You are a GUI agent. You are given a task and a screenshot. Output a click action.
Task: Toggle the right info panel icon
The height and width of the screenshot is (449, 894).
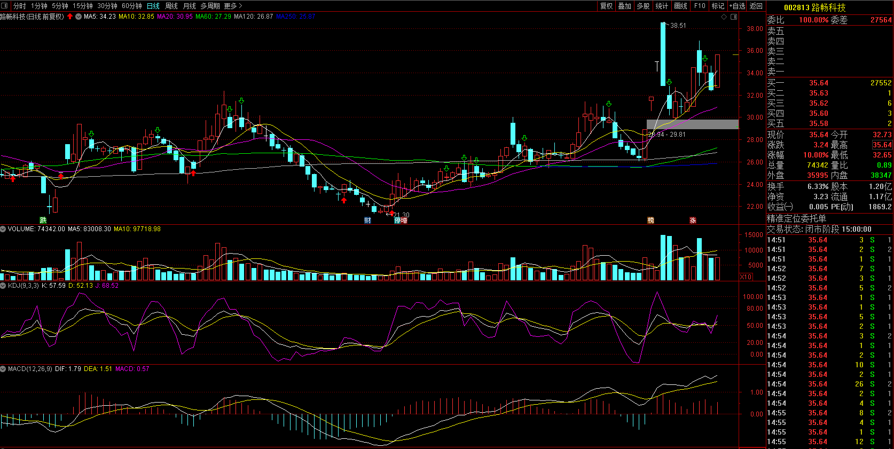(x=734, y=17)
